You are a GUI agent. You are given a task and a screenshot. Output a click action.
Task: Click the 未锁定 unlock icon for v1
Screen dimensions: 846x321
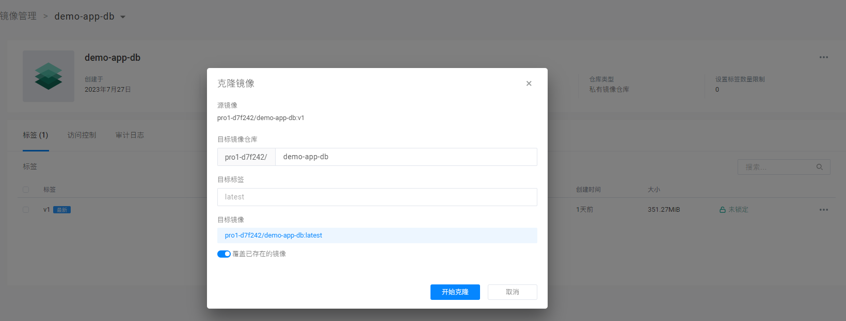[723, 210]
